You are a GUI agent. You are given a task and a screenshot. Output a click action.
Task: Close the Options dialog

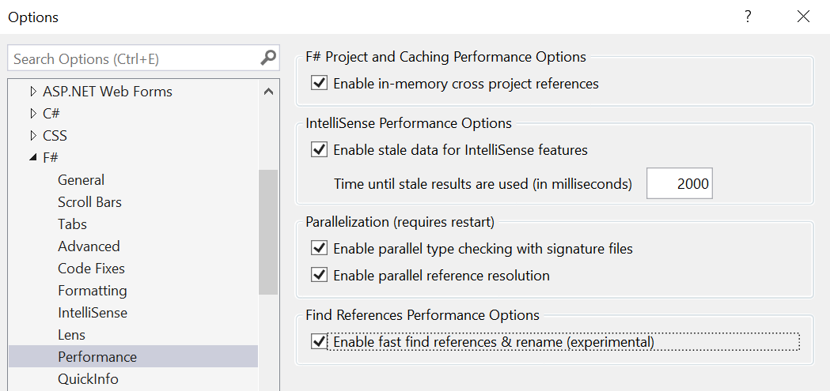(803, 17)
